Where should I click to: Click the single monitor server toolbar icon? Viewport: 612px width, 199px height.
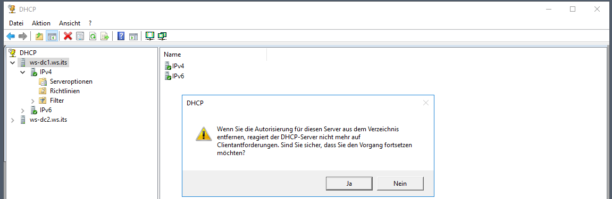click(150, 36)
